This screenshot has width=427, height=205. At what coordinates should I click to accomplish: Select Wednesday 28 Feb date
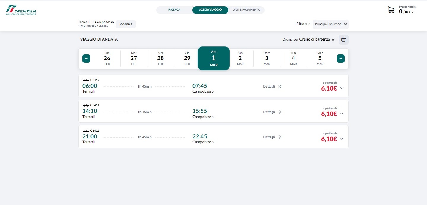coord(160,59)
